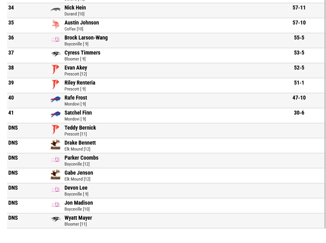This screenshot has height=243, width=326.
Task: Click Elk Mound [12] team text under Drake Bennett
Action: (x=77, y=149)
